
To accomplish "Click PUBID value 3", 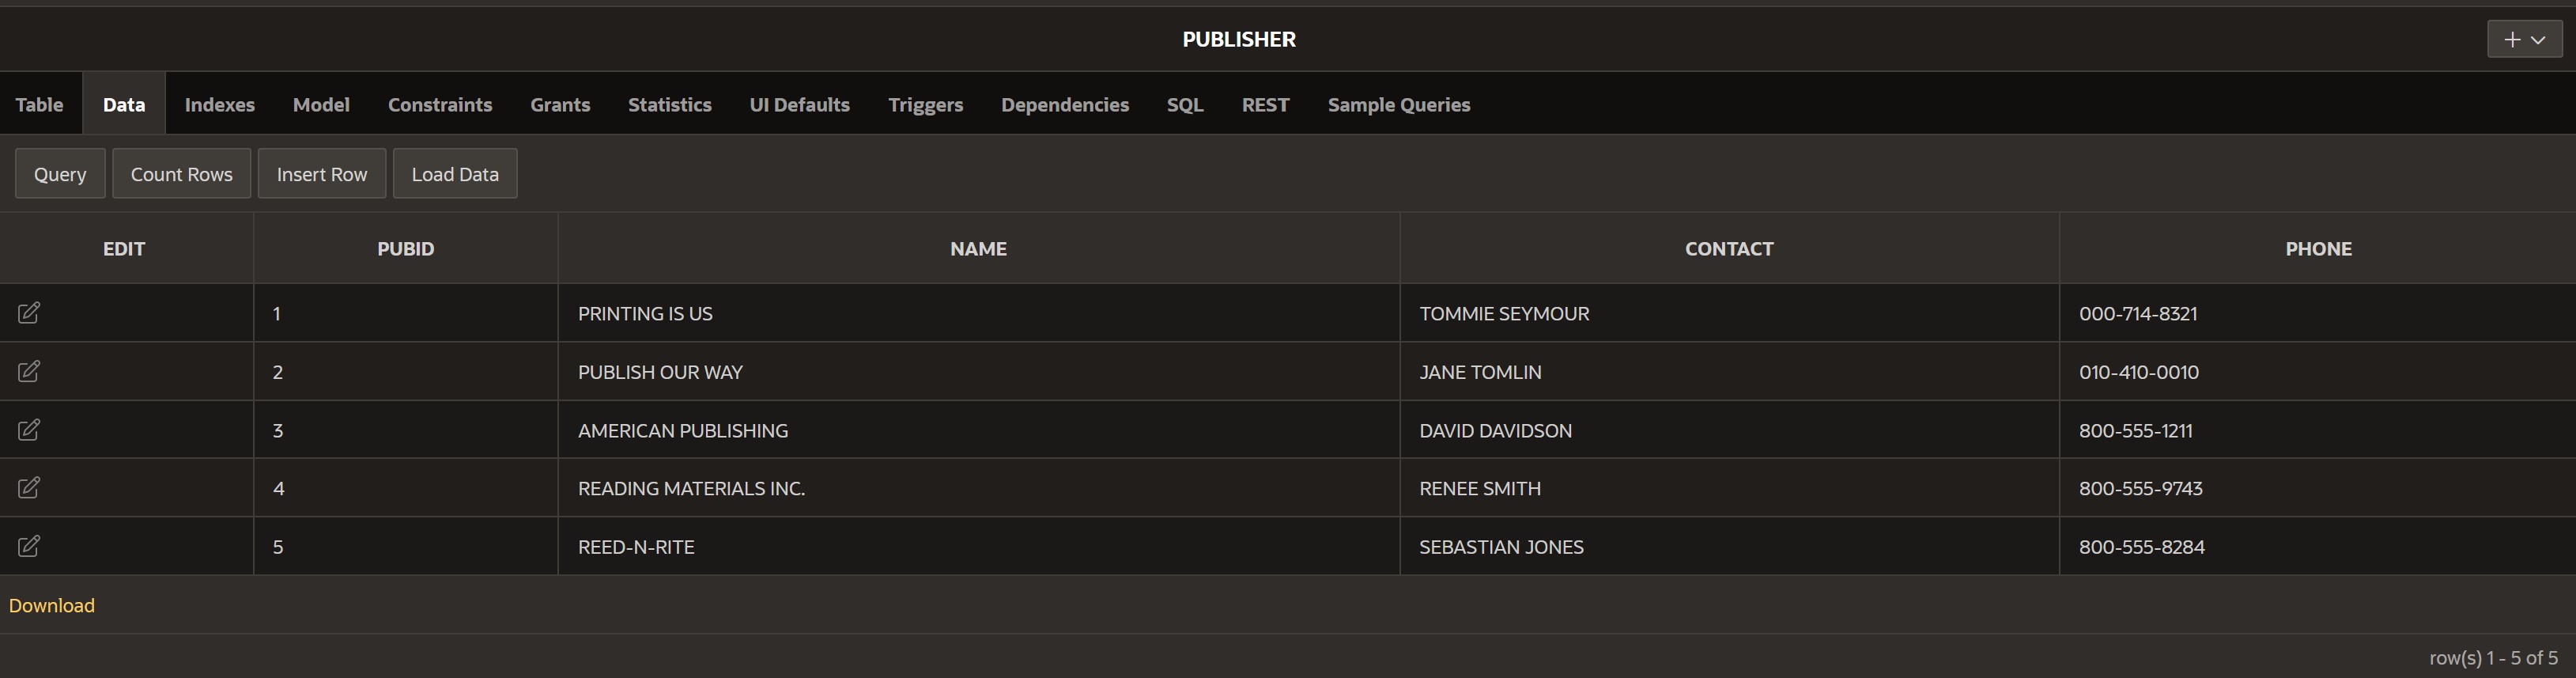I will pyautogui.click(x=278, y=430).
